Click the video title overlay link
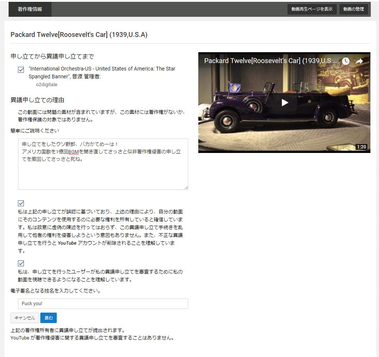 270,61
